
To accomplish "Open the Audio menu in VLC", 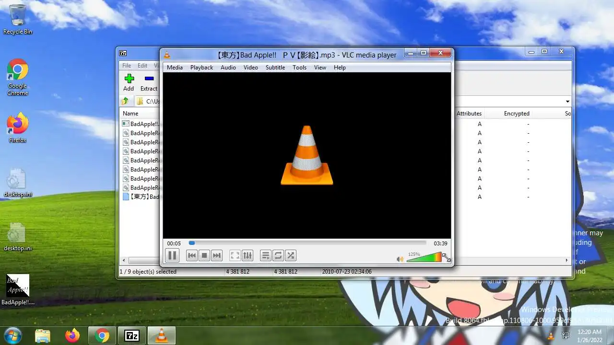I will pos(228,68).
